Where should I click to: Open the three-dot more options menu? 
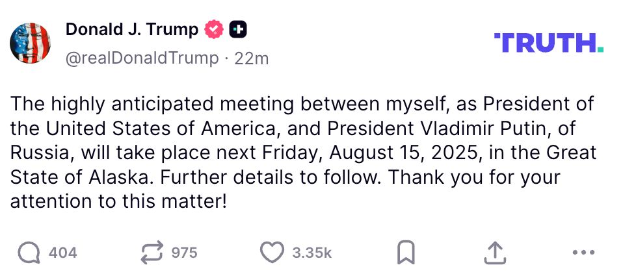pos(583,252)
